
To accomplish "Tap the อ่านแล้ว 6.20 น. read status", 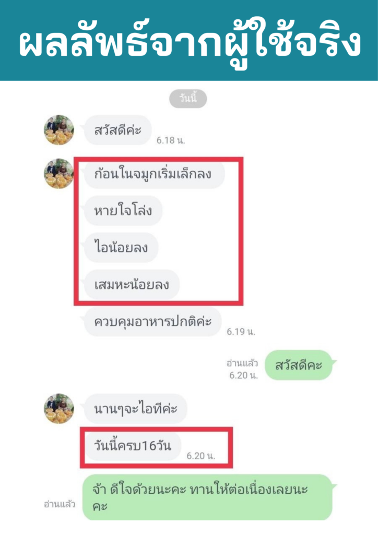I will point(242,369).
